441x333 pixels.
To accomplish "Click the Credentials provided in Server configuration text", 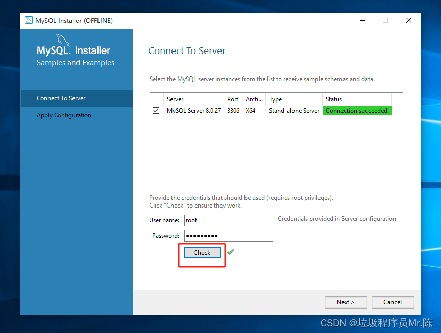I will 337,219.
